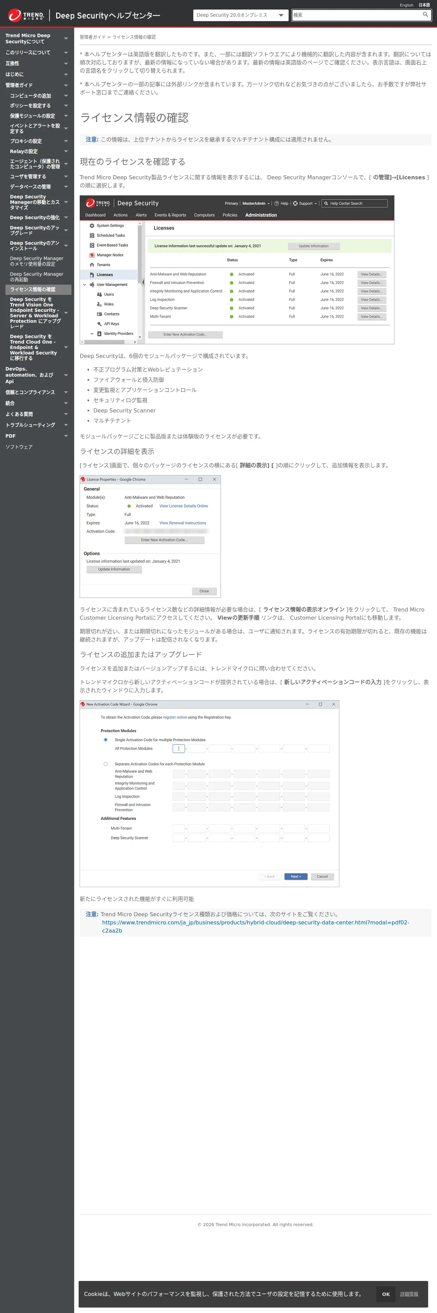The height and width of the screenshot is (1313, 437).
Task: Accept cookies with the OK button
Action: click(386, 1294)
